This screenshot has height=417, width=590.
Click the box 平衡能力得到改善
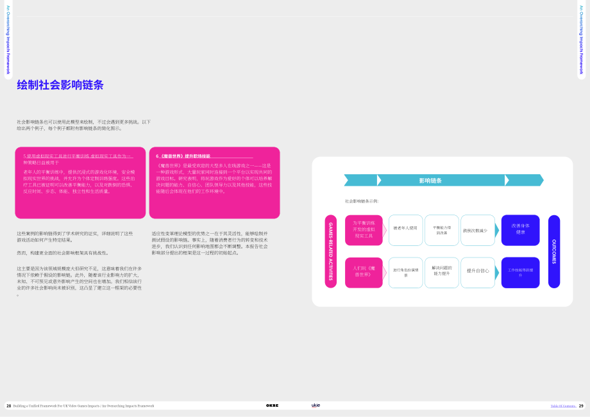(441, 230)
